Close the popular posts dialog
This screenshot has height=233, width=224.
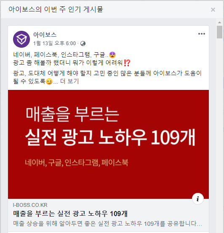213,10
